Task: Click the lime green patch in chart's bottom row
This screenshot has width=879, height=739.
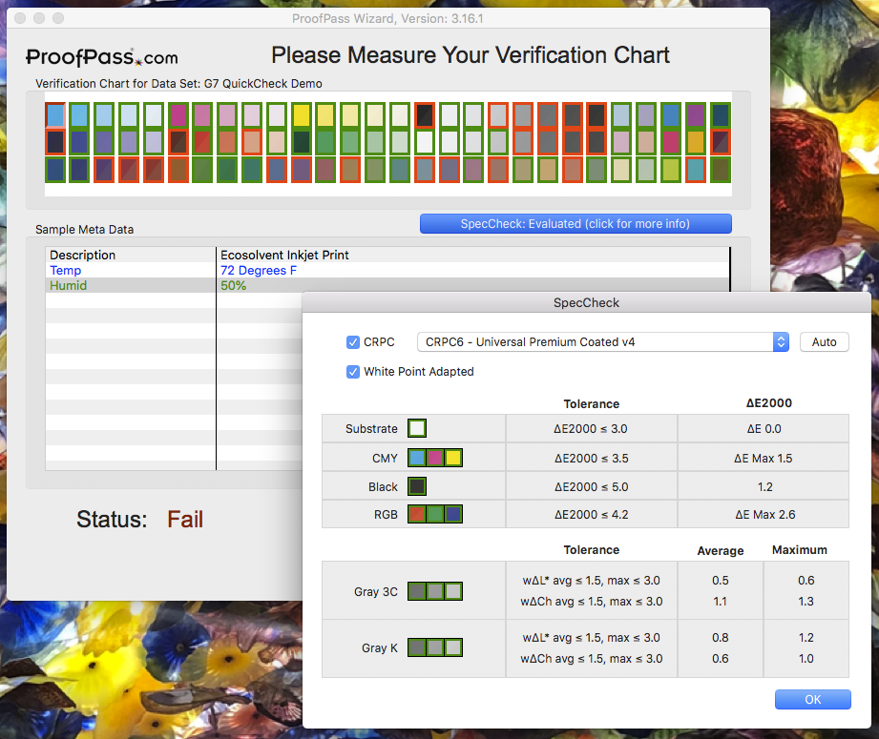Action: (x=671, y=170)
